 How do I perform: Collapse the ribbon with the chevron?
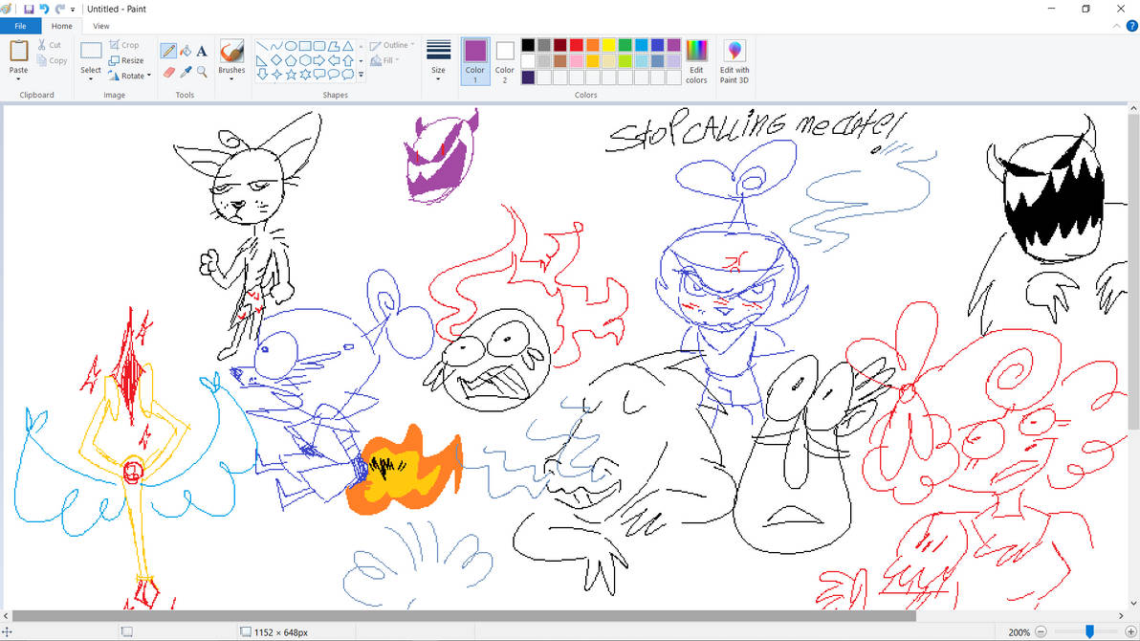click(x=1117, y=26)
